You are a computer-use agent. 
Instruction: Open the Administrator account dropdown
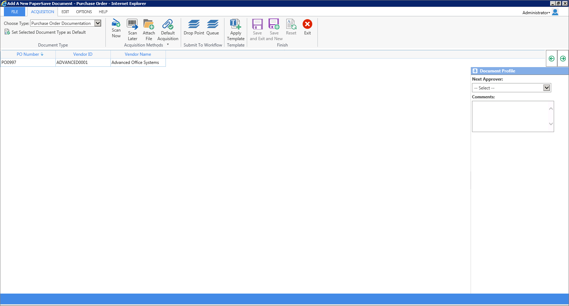coord(536,13)
